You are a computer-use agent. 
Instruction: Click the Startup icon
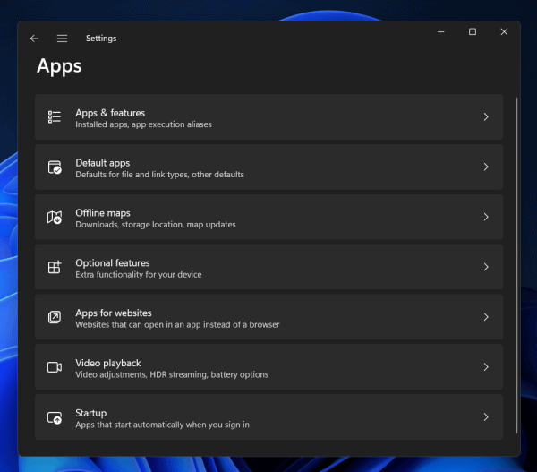pos(55,417)
